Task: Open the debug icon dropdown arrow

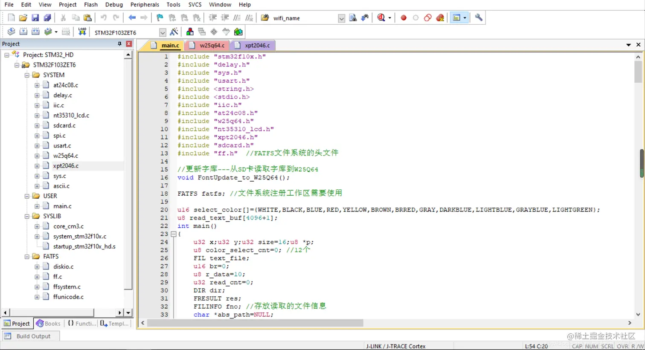Action: pyautogui.click(x=389, y=18)
